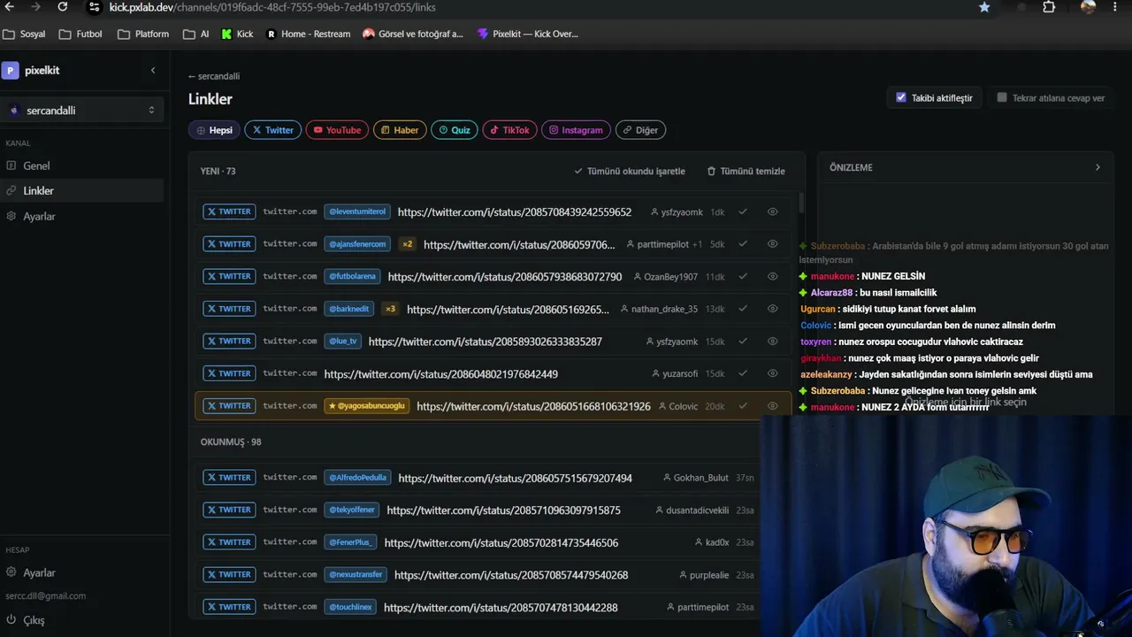Enable the Tekrar atılana cevap ver checkbox
This screenshot has width=1132, height=637.
pyautogui.click(x=1002, y=97)
